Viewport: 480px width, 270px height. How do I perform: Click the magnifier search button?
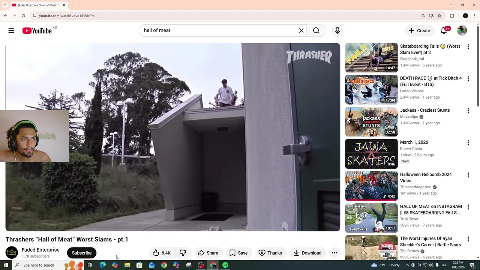tap(316, 30)
